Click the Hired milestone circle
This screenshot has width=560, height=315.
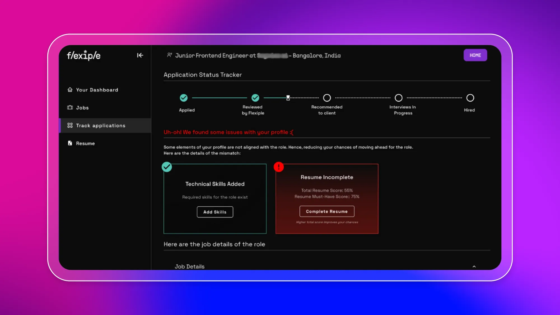[470, 97]
